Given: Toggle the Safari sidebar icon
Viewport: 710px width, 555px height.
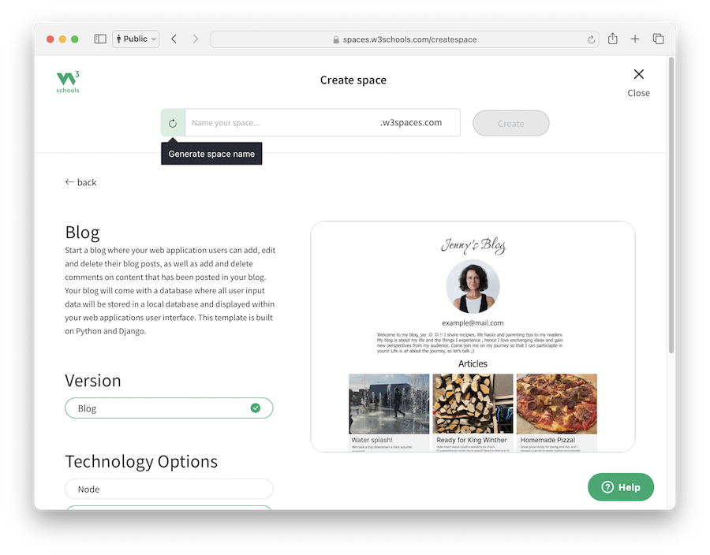Looking at the screenshot, I should coord(100,39).
